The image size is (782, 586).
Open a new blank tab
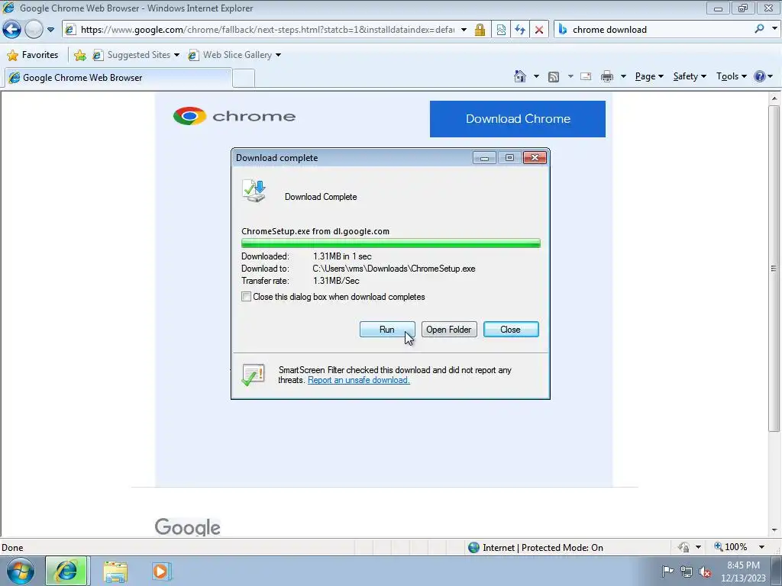pos(244,79)
